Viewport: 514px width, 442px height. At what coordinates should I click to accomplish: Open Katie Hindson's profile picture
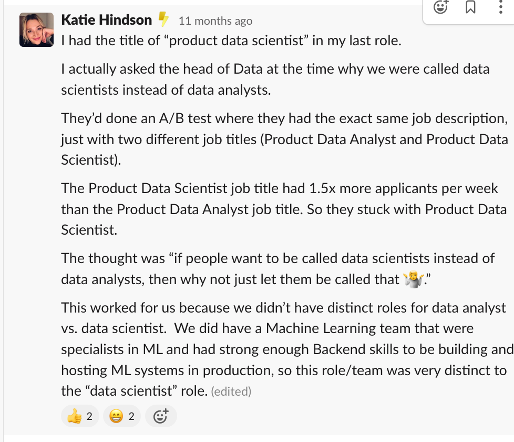click(x=36, y=29)
